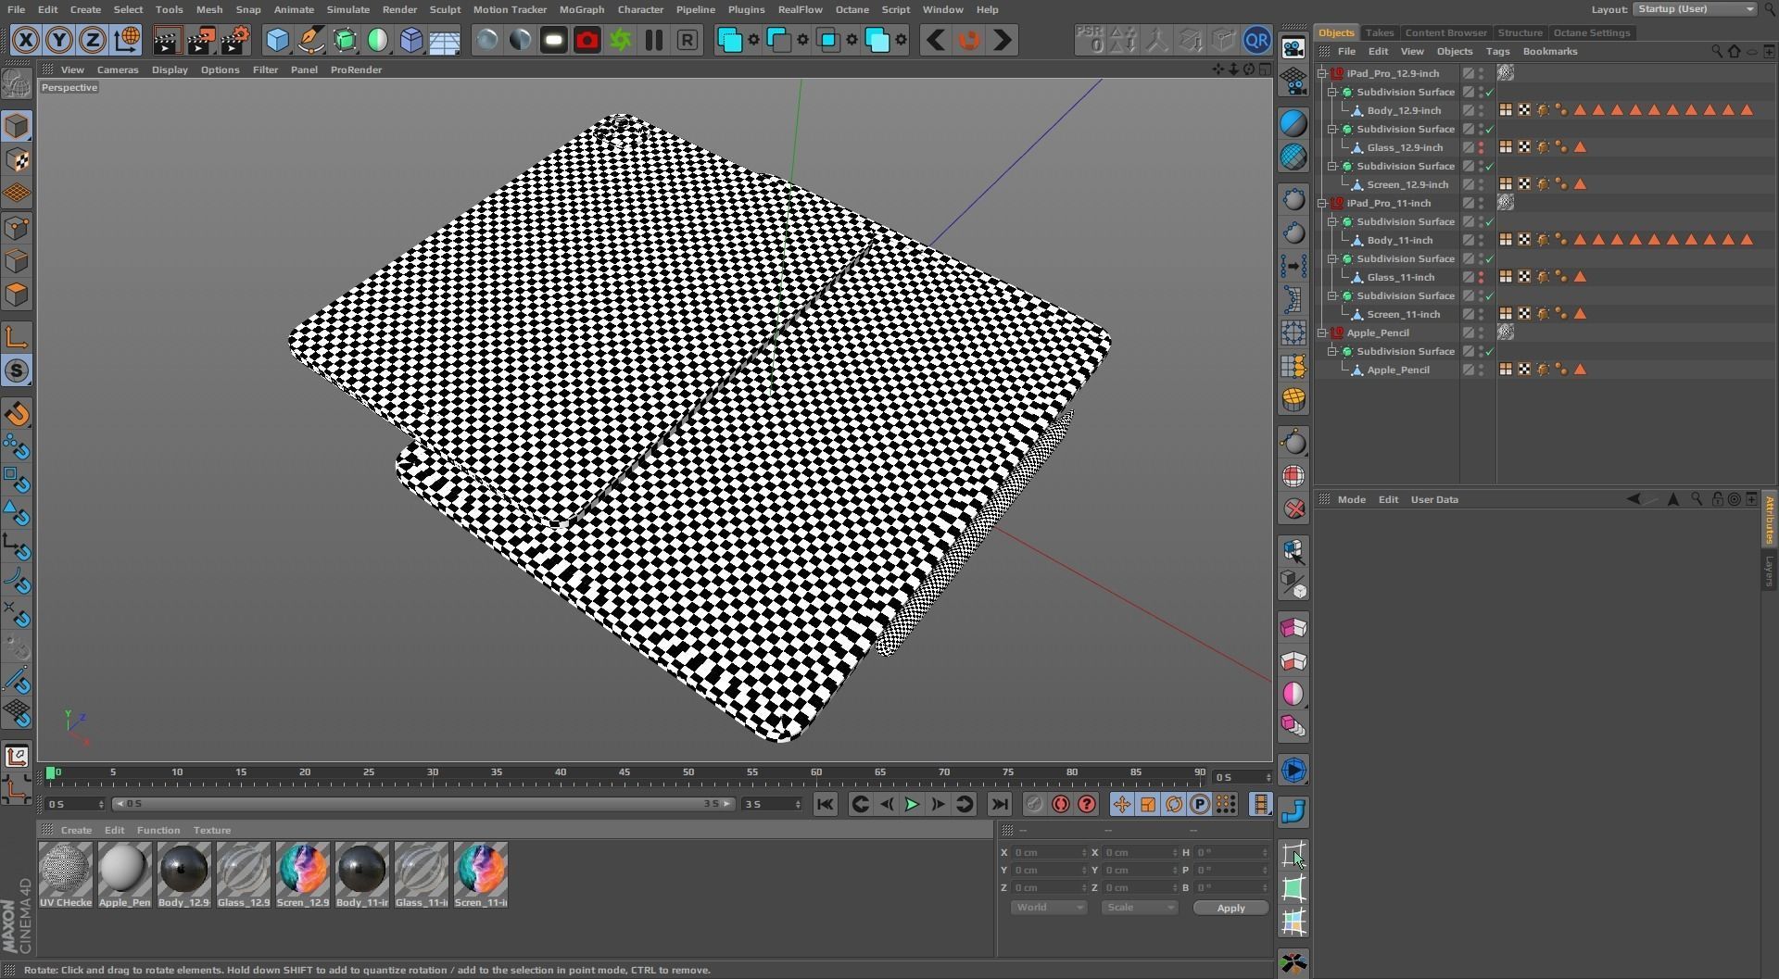Go to the next history arrow
The width and height of the screenshot is (1779, 979).
tap(1003, 40)
